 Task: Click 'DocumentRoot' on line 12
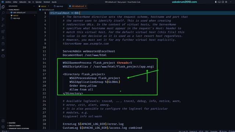coord(73,55)
